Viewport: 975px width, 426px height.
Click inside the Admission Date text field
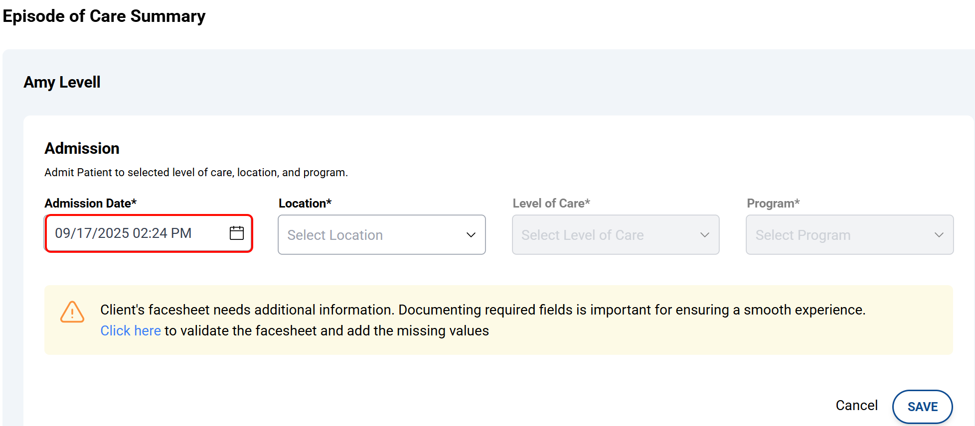click(130, 233)
